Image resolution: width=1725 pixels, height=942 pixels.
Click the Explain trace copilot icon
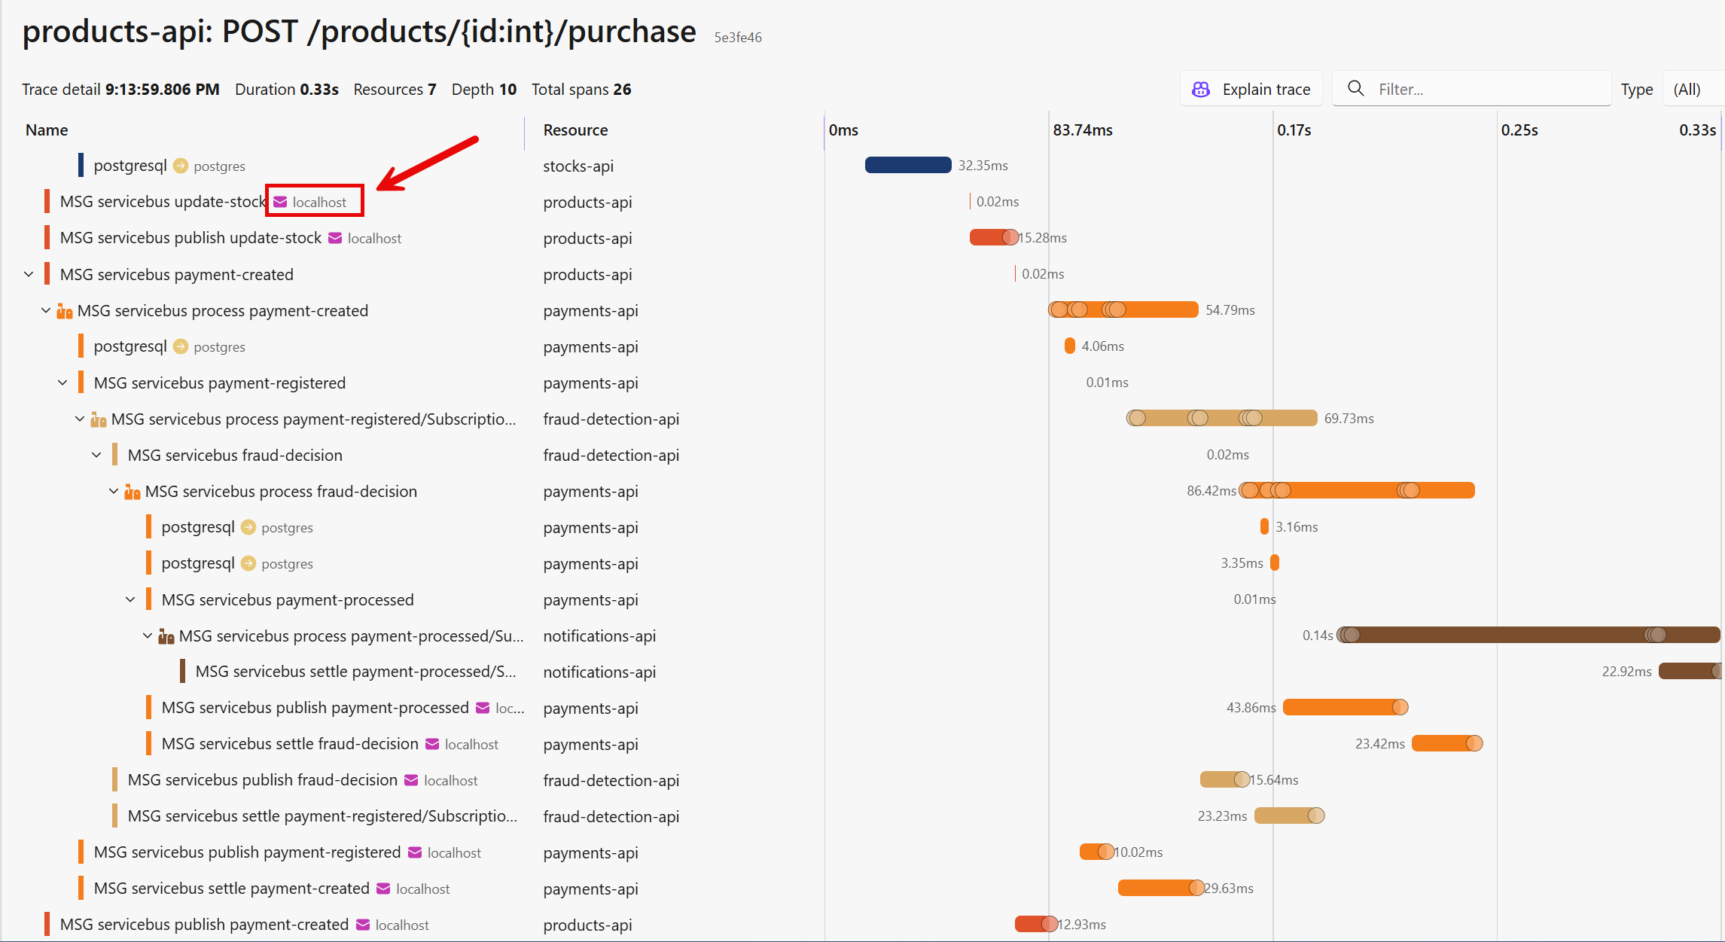tap(1201, 90)
